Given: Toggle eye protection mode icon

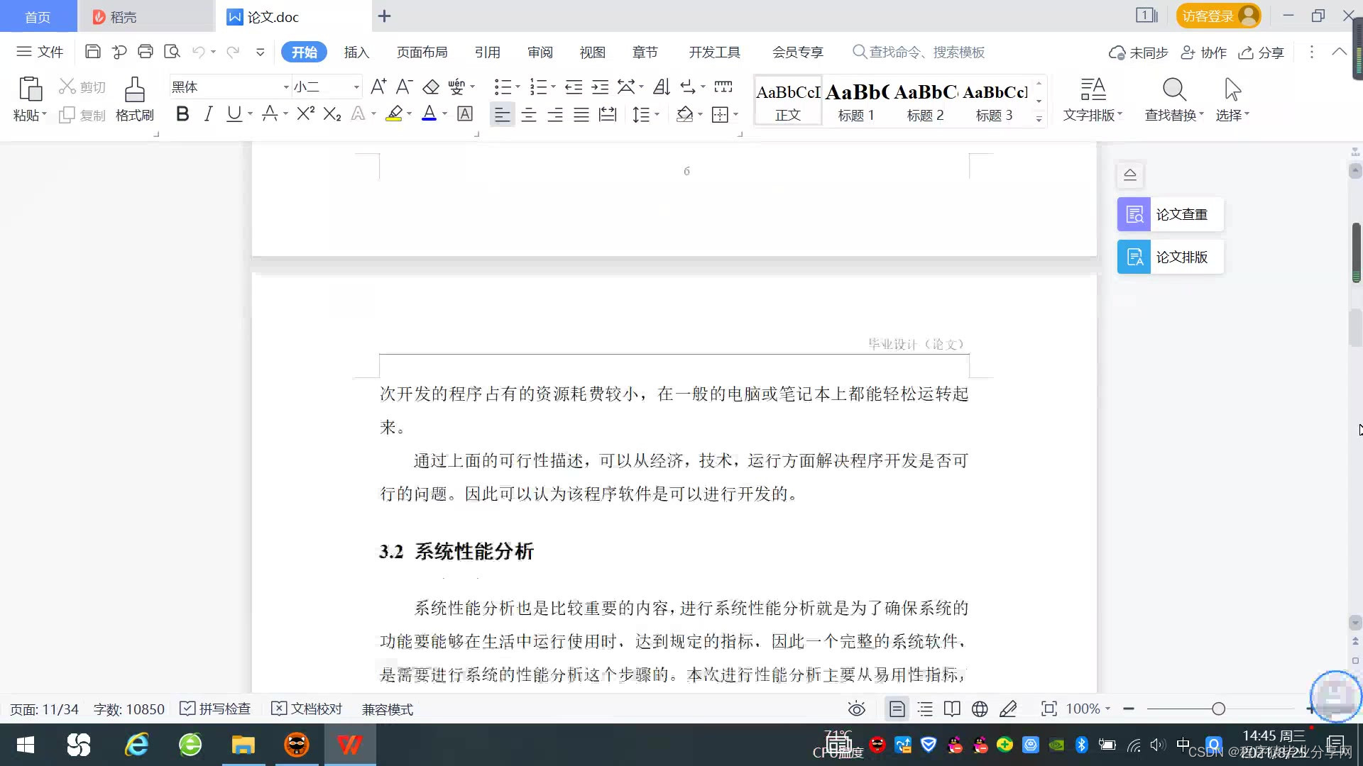Looking at the screenshot, I should [857, 709].
